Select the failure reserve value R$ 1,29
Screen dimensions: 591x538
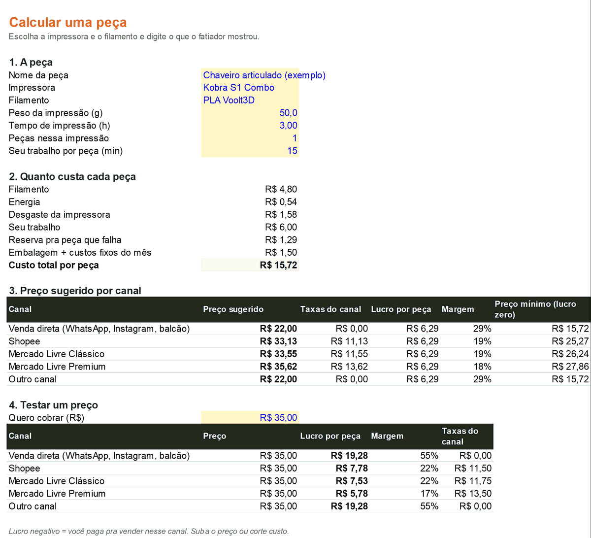coord(281,240)
